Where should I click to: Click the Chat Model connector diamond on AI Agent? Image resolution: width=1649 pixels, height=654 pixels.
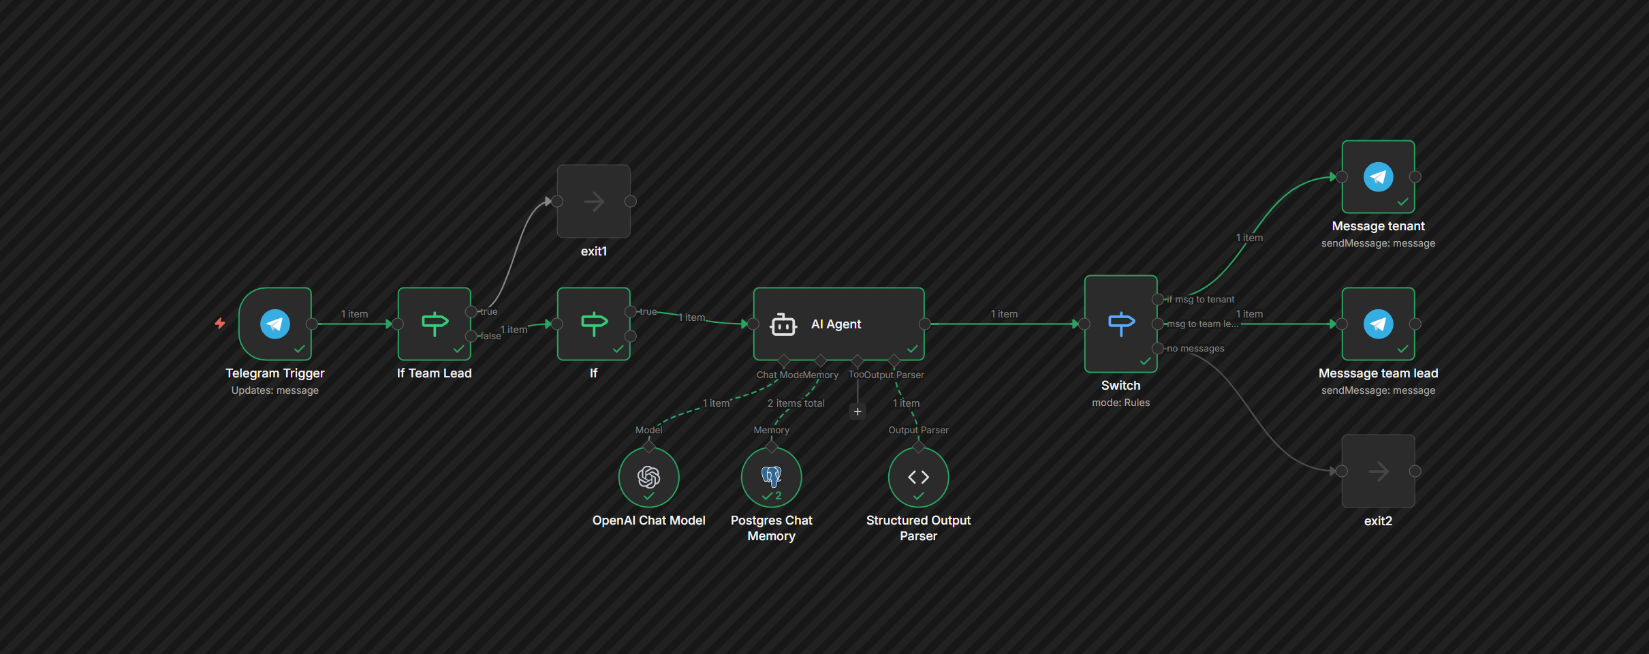(x=784, y=360)
